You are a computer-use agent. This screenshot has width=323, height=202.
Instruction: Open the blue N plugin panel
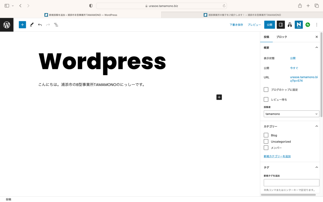coord(299,25)
